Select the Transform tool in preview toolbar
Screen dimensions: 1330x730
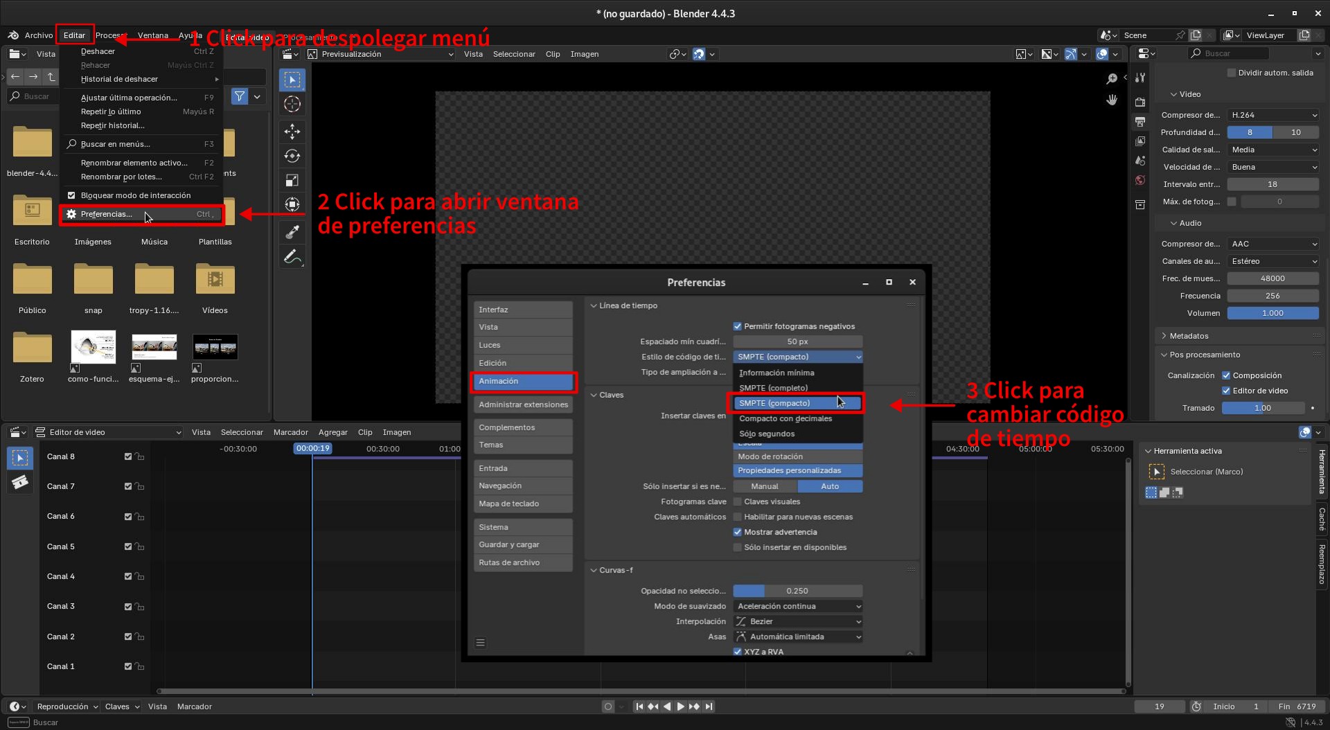point(292,205)
